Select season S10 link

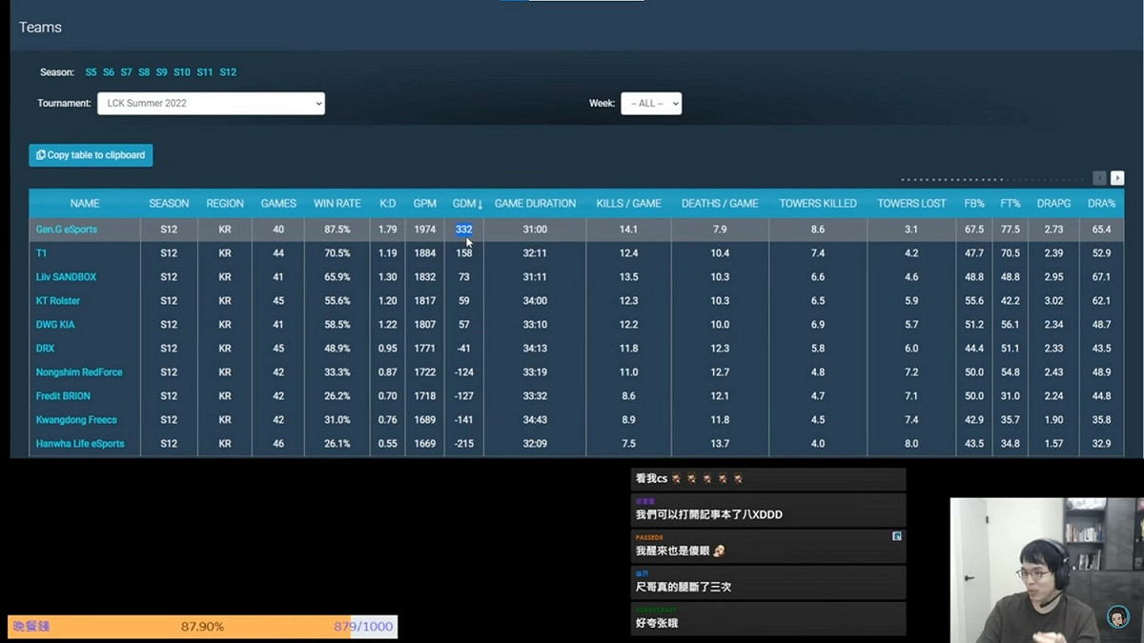182,72
